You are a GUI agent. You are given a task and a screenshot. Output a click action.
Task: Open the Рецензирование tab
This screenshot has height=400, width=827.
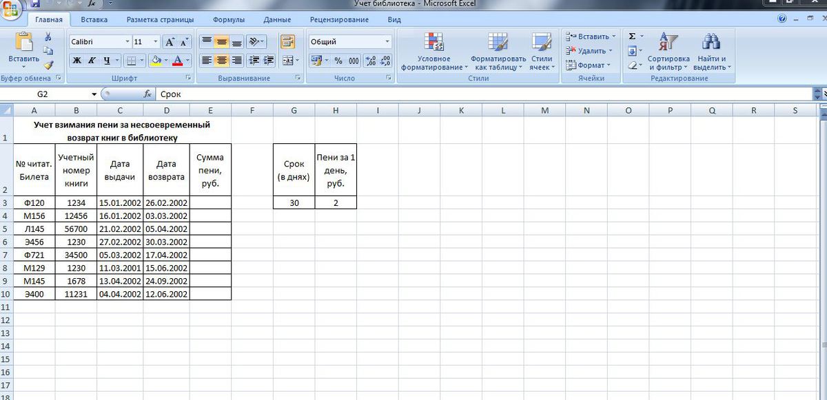pyautogui.click(x=339, y=20)
